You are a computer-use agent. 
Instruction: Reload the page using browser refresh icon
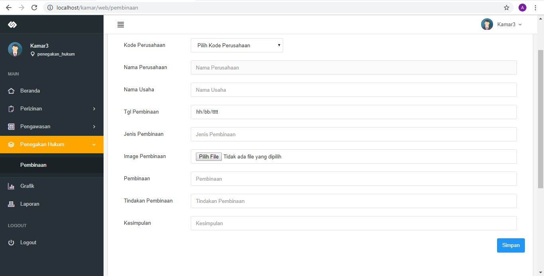(x=34, y=8)
